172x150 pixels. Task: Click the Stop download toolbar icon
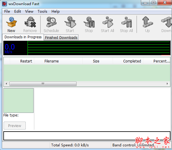[x=89, y=22]
